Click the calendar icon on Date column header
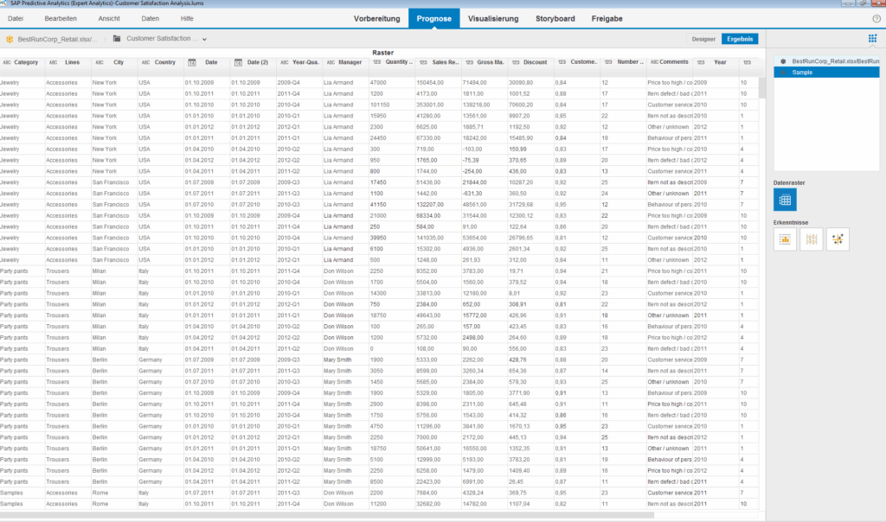886x522 pixels. pos(192,62)
